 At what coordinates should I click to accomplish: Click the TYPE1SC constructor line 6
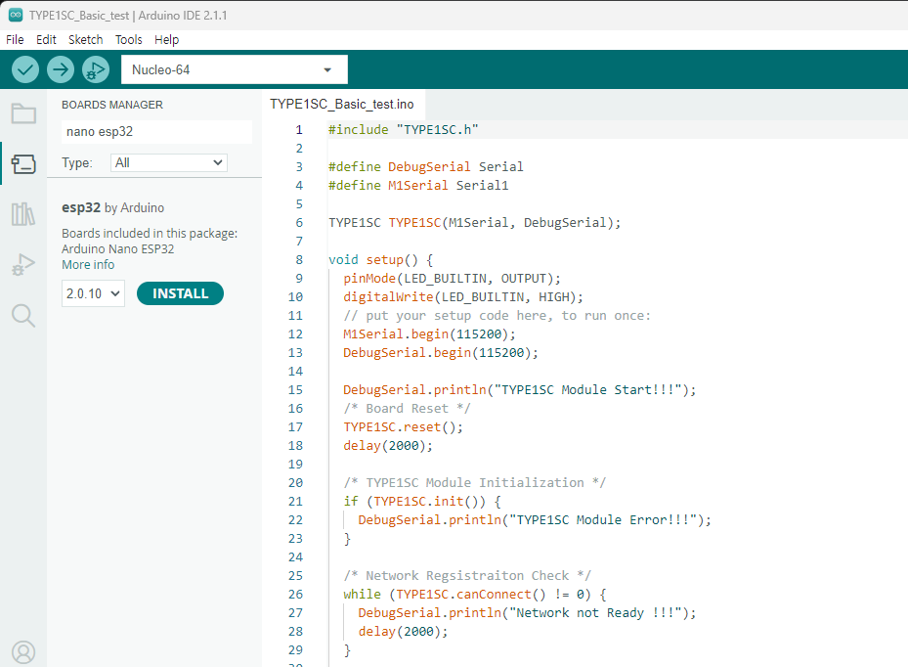475,223
